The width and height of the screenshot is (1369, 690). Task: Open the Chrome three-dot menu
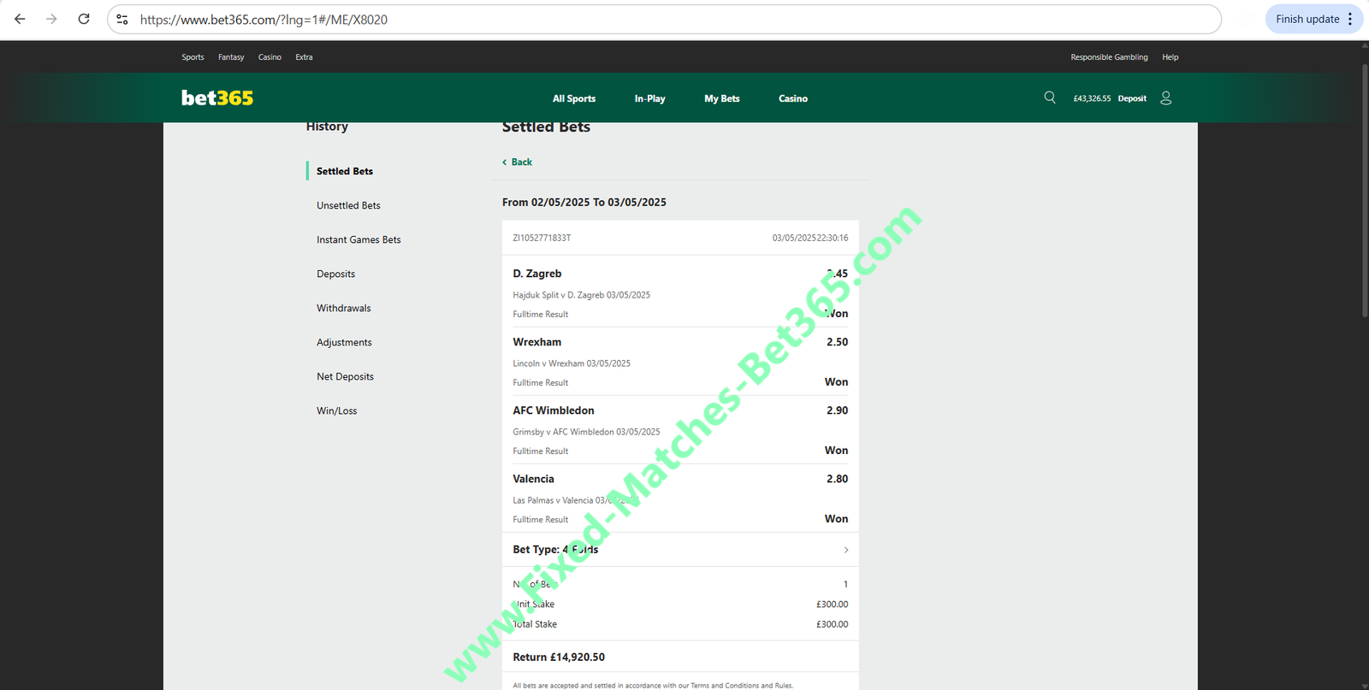pos(1350,19)
